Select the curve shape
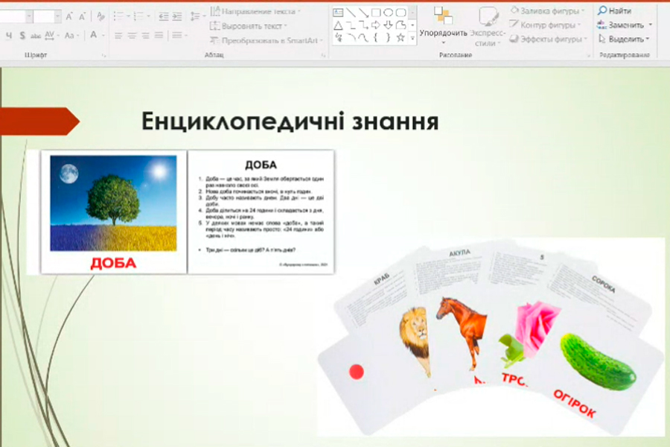 click(363, 38)
